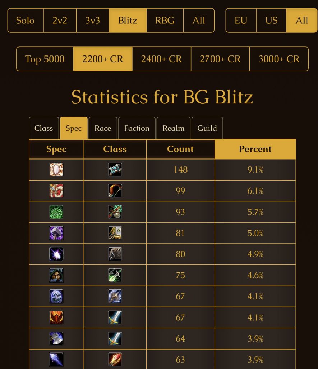
Task: Click the spec icon in the 67-count row with the sword class
Action: (56, 317)
